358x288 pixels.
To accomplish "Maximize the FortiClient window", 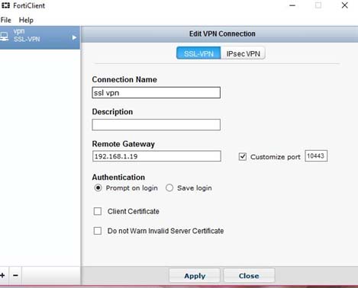I will (x=318, y=5).
